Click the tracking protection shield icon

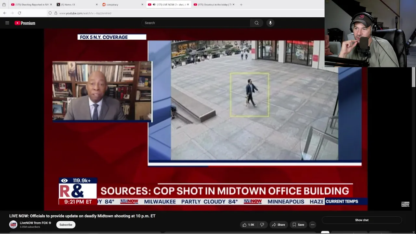[50, 13]
